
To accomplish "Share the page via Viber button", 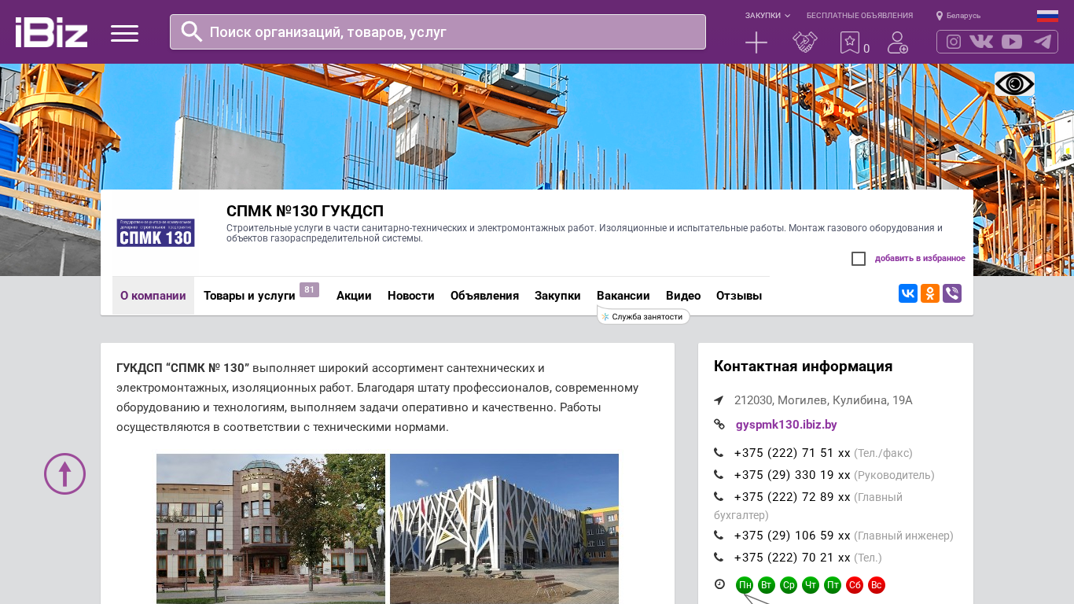I will [952, 293].
